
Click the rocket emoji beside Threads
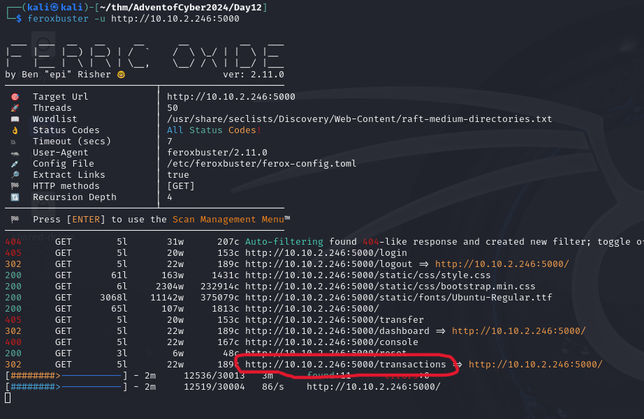(15, 108)
